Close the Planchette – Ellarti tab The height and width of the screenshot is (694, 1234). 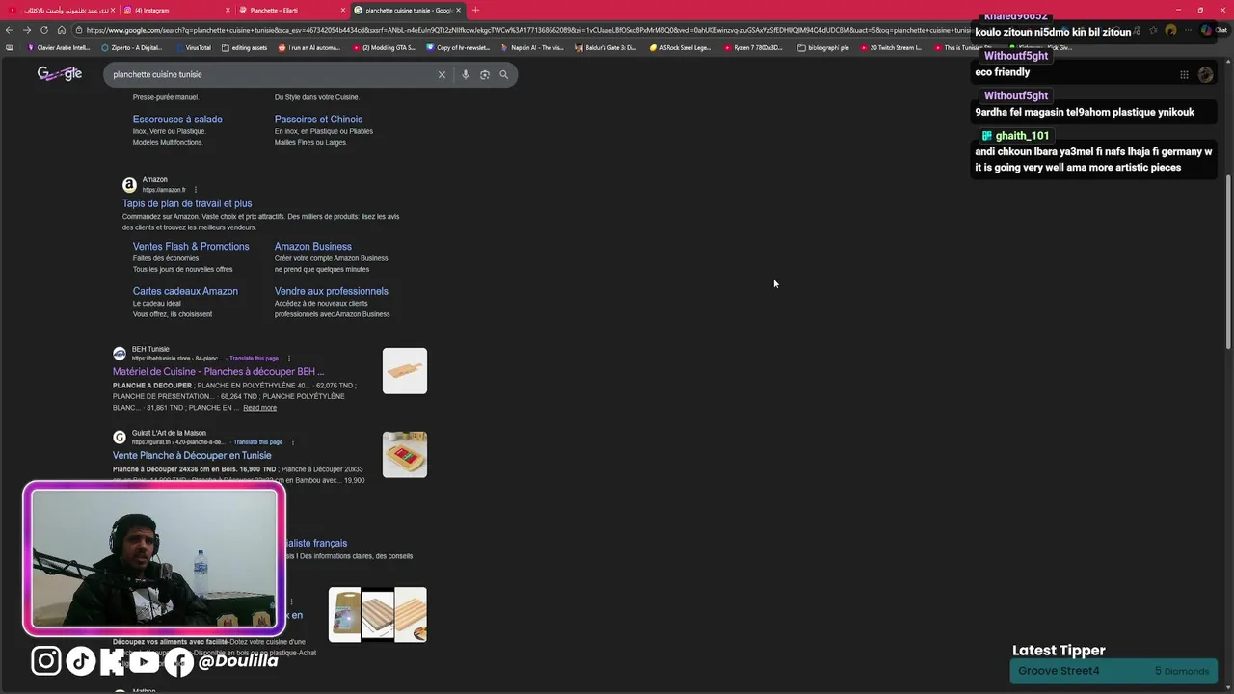point(343,10)
